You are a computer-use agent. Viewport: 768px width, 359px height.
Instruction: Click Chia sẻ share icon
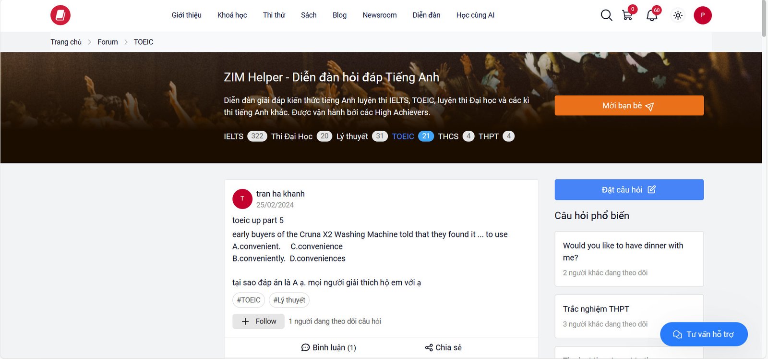tap(429, 347)
